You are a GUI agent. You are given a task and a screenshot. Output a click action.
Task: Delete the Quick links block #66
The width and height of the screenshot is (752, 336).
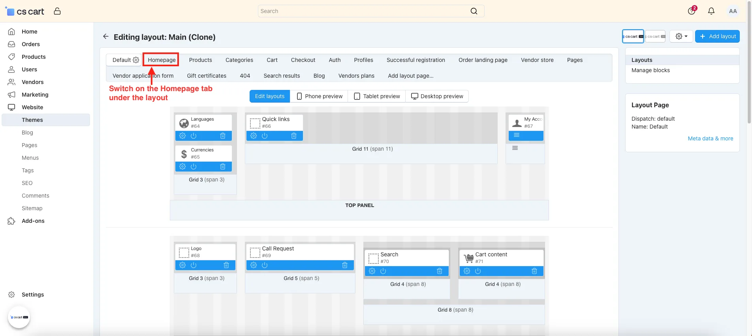click(294, 136)
